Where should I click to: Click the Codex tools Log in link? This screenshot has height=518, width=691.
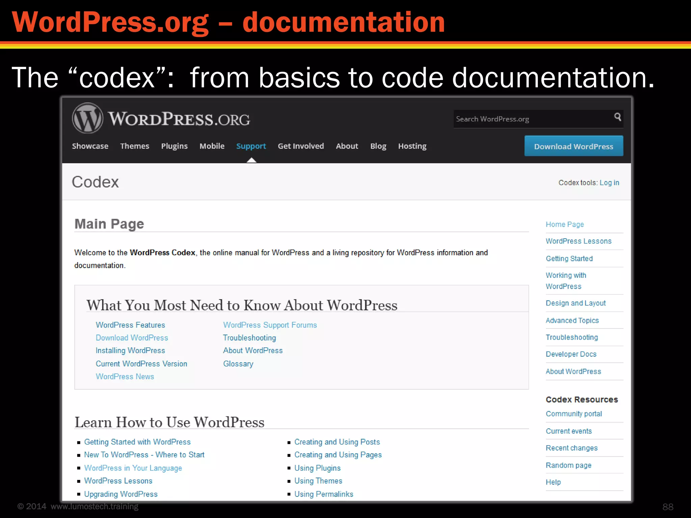(x=609, y=182)
